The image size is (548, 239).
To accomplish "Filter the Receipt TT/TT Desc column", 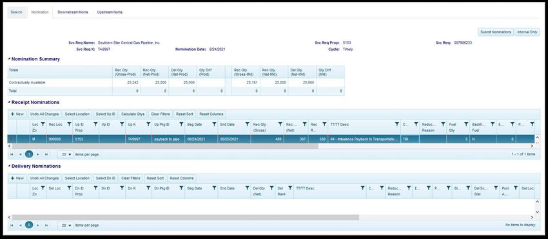I will (x=396, y=124).
